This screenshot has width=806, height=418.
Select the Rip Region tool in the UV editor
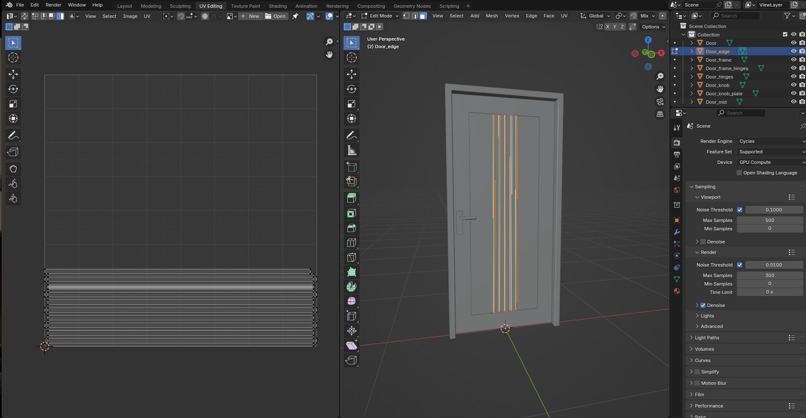click(13, 152)
